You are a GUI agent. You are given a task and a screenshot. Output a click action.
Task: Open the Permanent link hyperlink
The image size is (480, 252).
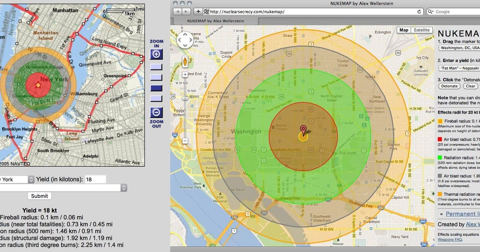click(464, 214)
